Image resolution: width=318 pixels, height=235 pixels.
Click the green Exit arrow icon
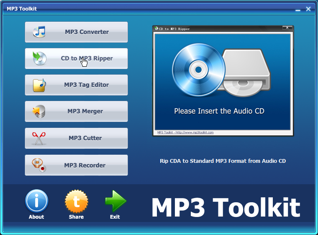click(x=115, y=201)
